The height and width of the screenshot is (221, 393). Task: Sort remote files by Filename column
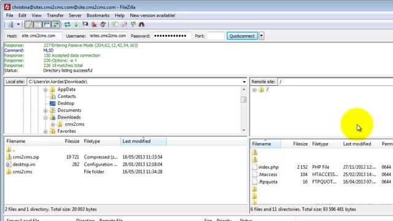pyautogui.click(x=265, y=144)
